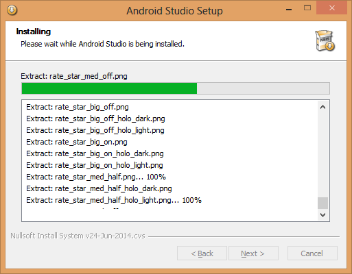
Task: Select the rate_star_med_half_holo_light.png log line
Action: pyautogui.click(x=114, y=200)
